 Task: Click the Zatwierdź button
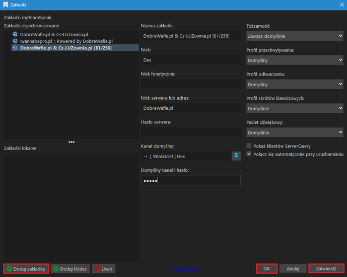(326, 268)
